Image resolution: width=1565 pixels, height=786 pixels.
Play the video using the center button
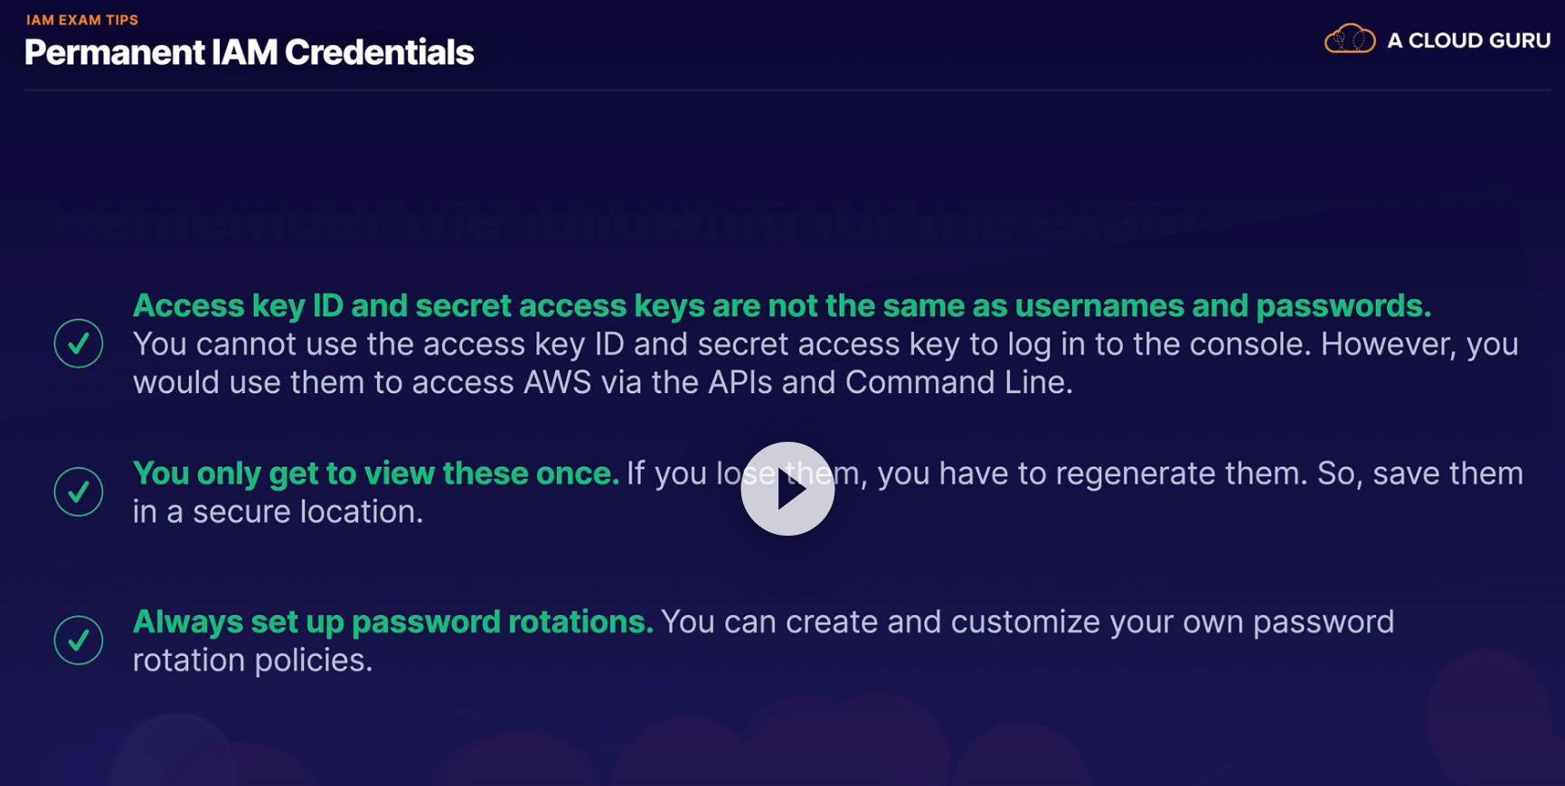point(787,489)
